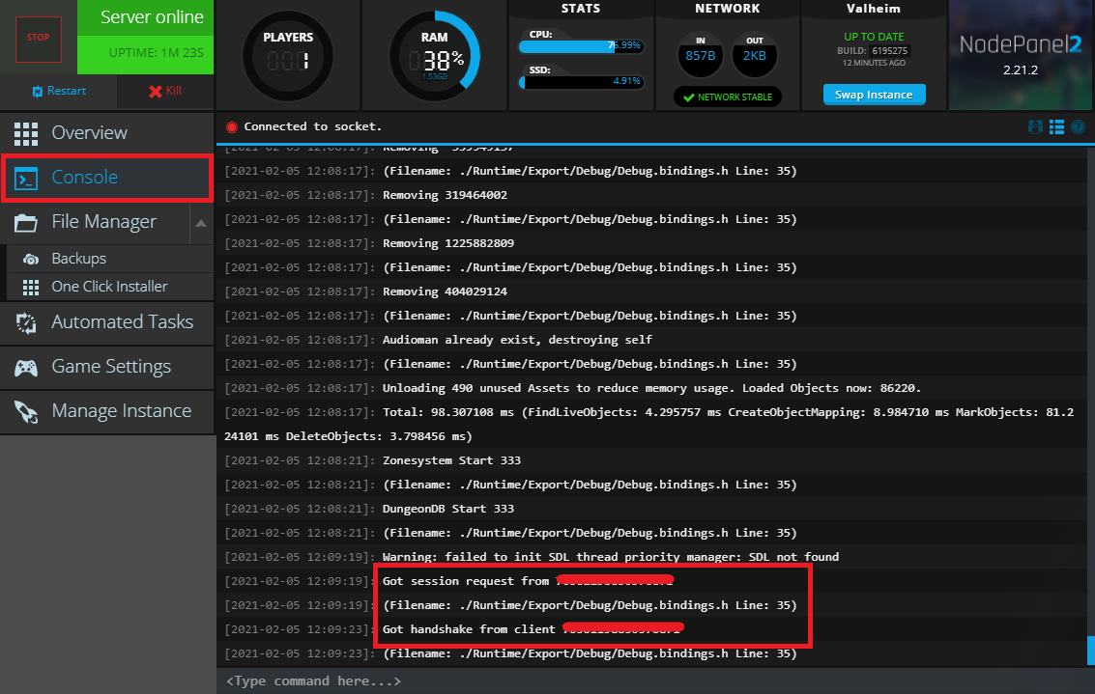The height and width of the screenshot is (694, 1095).
Task: Click the Restart server button
Action: click(59, 91)
